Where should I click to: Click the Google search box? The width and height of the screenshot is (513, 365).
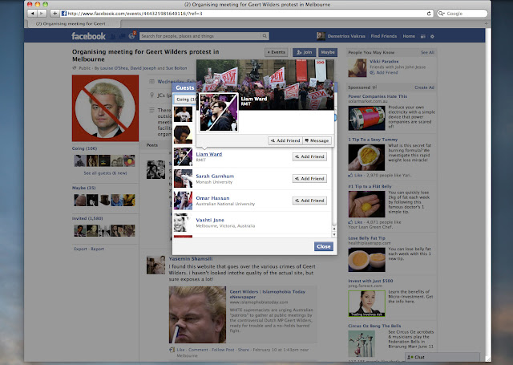463,14
